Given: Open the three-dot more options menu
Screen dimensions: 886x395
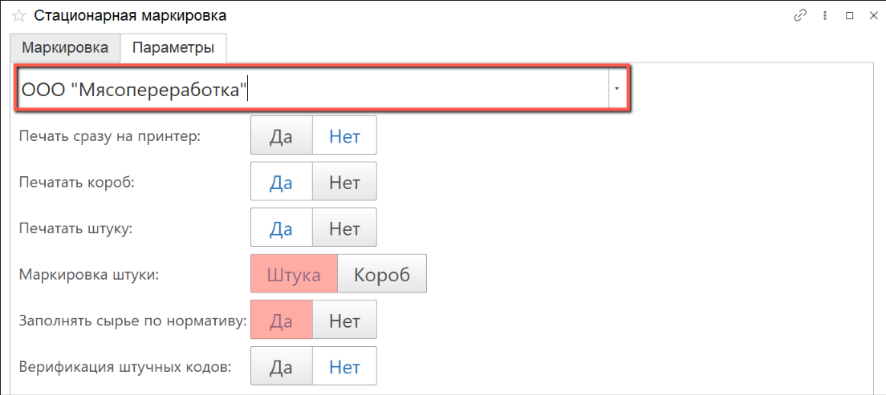Looking at the screenshot, I should click(x=824, y=15).
